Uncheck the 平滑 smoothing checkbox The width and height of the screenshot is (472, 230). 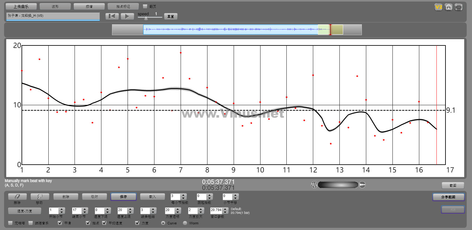click(x=60, y=223)
